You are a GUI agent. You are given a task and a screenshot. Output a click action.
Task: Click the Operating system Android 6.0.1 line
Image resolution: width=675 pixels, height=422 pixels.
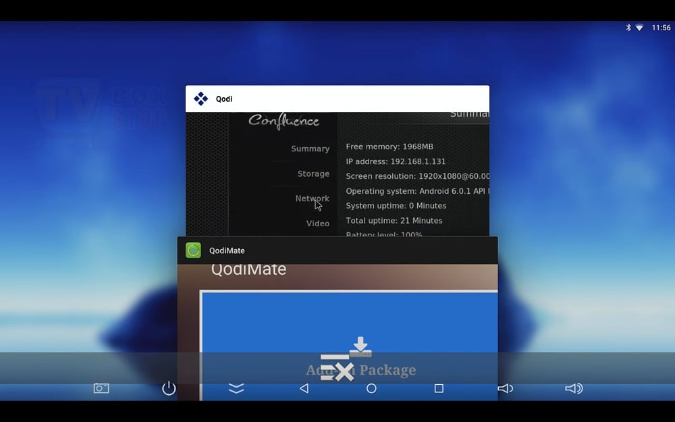418,191
